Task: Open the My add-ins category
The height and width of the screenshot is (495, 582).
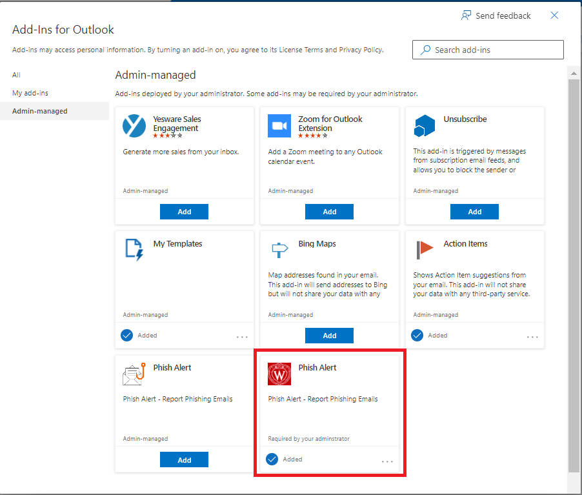Action: click(x=30, y=93)
